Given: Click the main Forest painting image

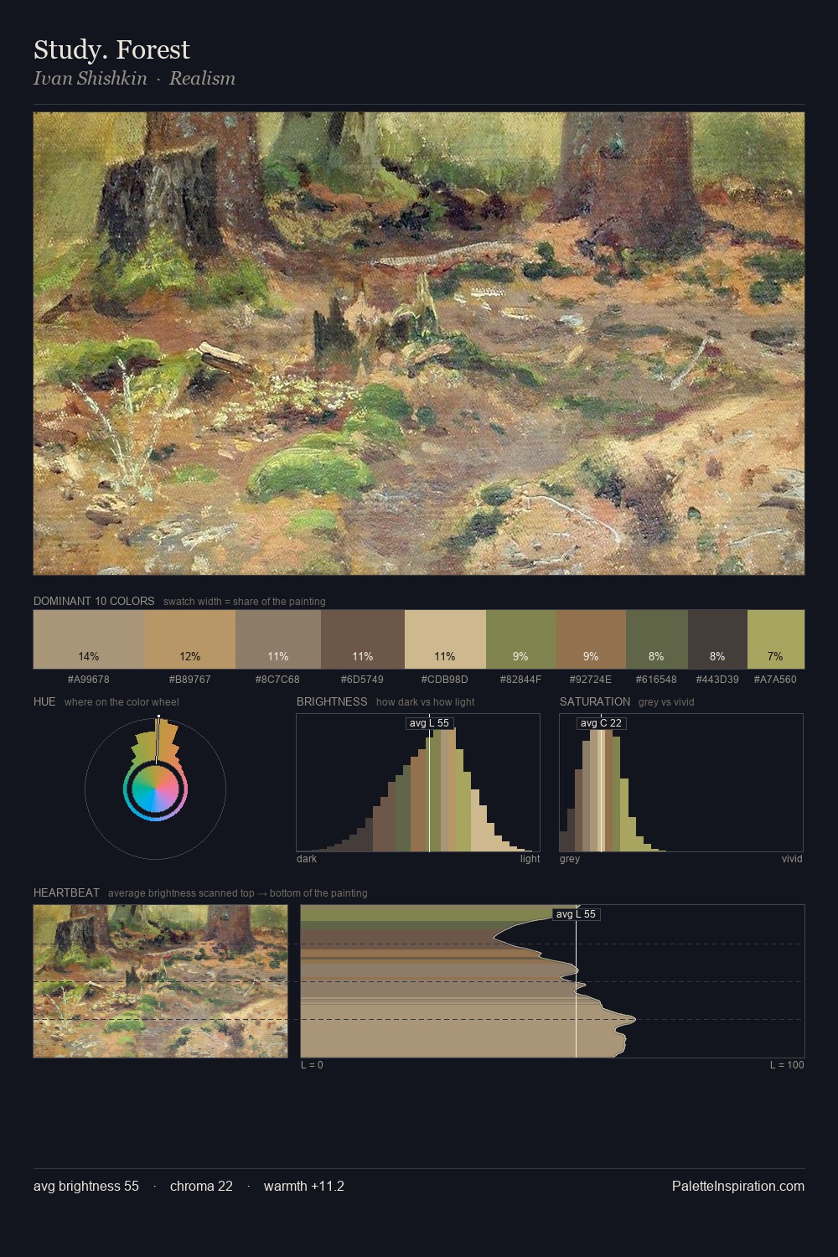Looking at the screenshot, I should pyautogui.click(x=419, y=344).
